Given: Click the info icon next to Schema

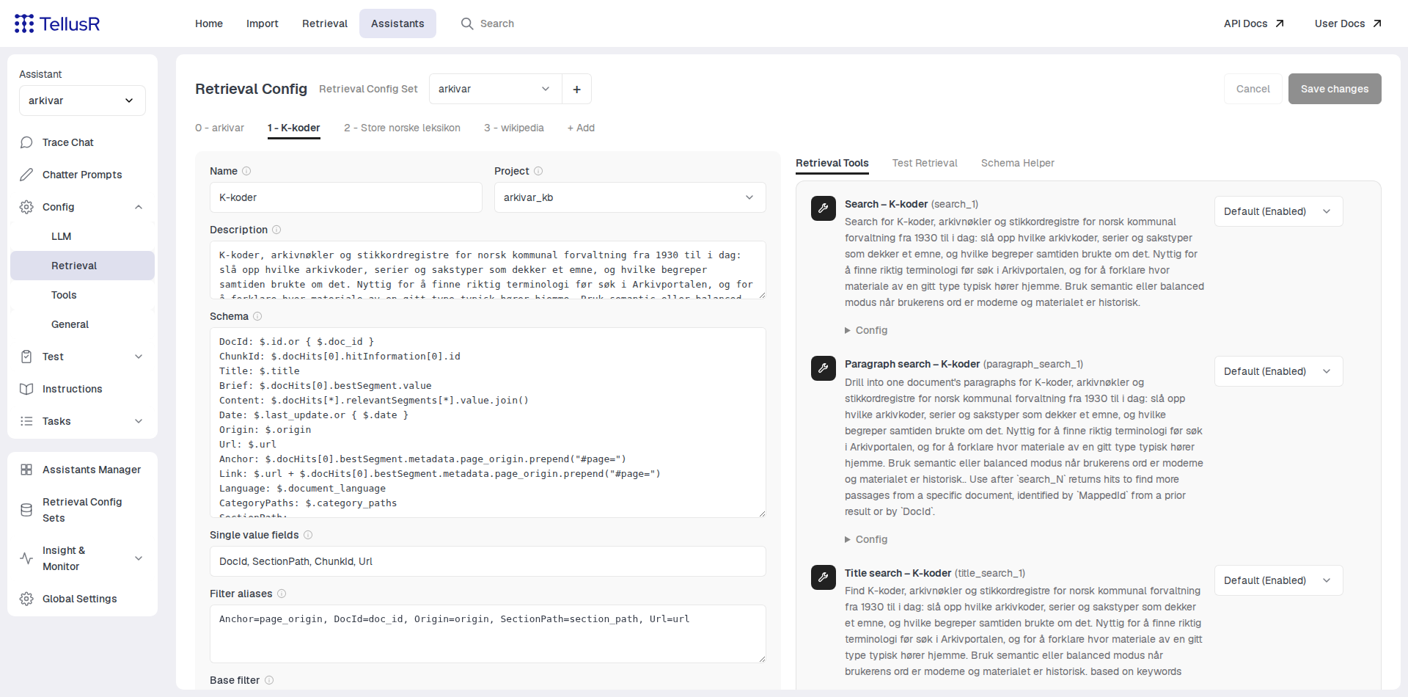Looking at the screenshot, I should (x=257, y=316).
